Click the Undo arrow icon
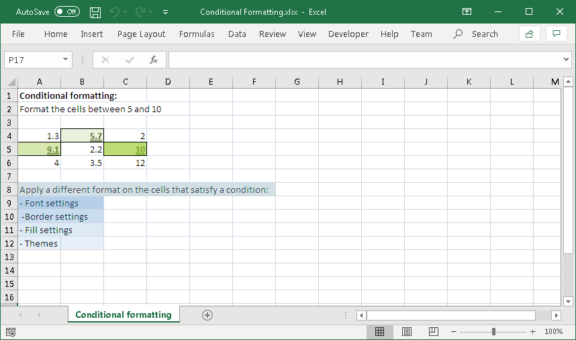 click(115, 12)
